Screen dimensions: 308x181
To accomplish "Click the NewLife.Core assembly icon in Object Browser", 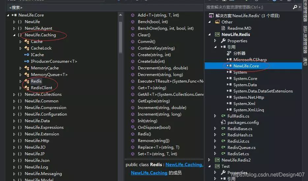I will (14, 15).
